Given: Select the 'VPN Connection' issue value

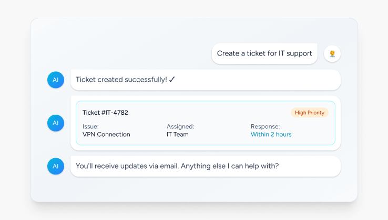Looking at the screenshot, I should coord(106,135).
